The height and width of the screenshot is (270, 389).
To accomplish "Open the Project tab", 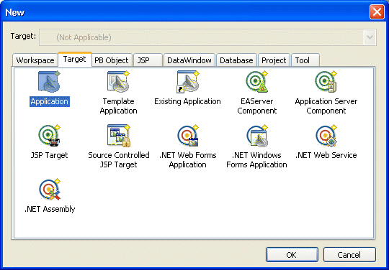I will tap(274, 60).
